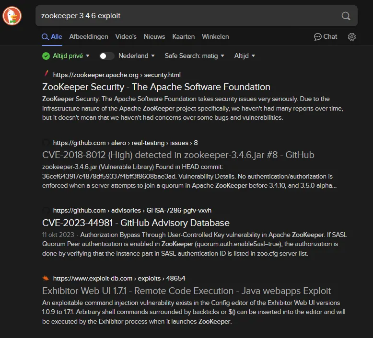Click the green Altijd privé checkmark icon
The height and width of the screenshot is (338, 373).
pyautogui.click(x=46, y=56)
